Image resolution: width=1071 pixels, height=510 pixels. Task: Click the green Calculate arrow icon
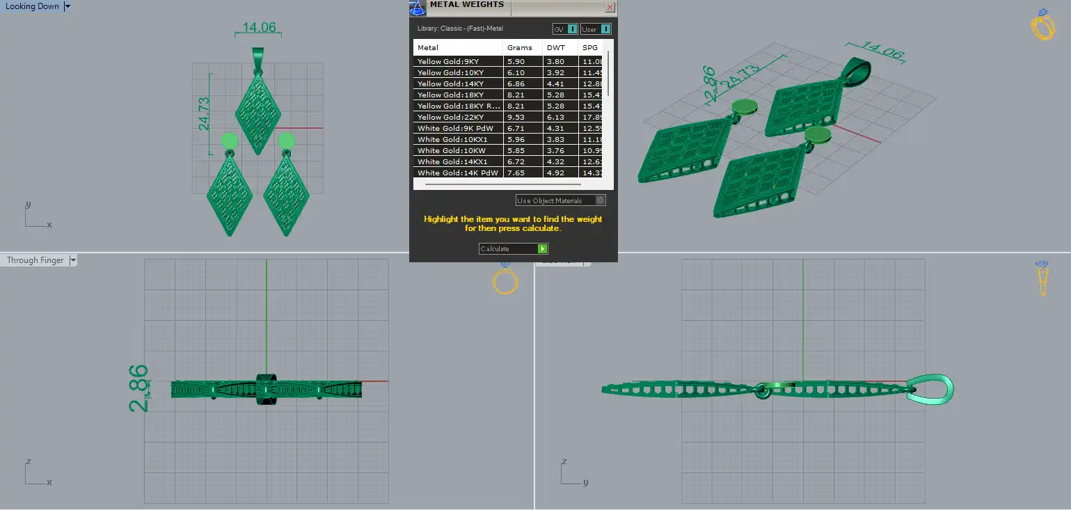[543, 248]
